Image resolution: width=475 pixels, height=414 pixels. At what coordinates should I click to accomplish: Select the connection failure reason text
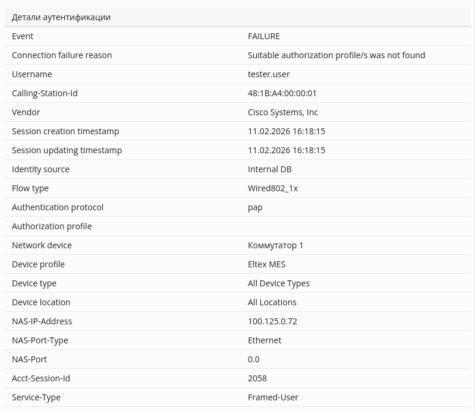click(336, 55)
